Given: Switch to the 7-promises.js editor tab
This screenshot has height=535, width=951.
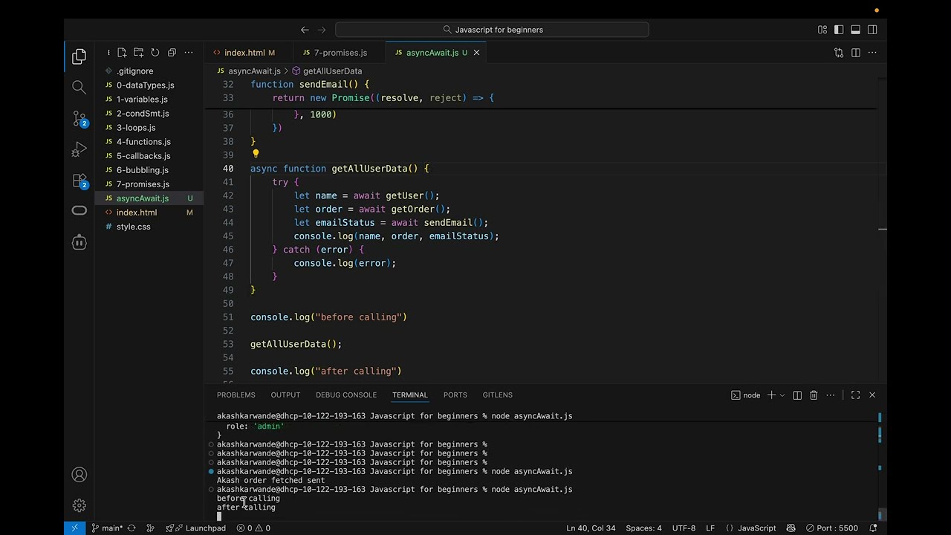Looking at the screenshot, I should [340, 53].
